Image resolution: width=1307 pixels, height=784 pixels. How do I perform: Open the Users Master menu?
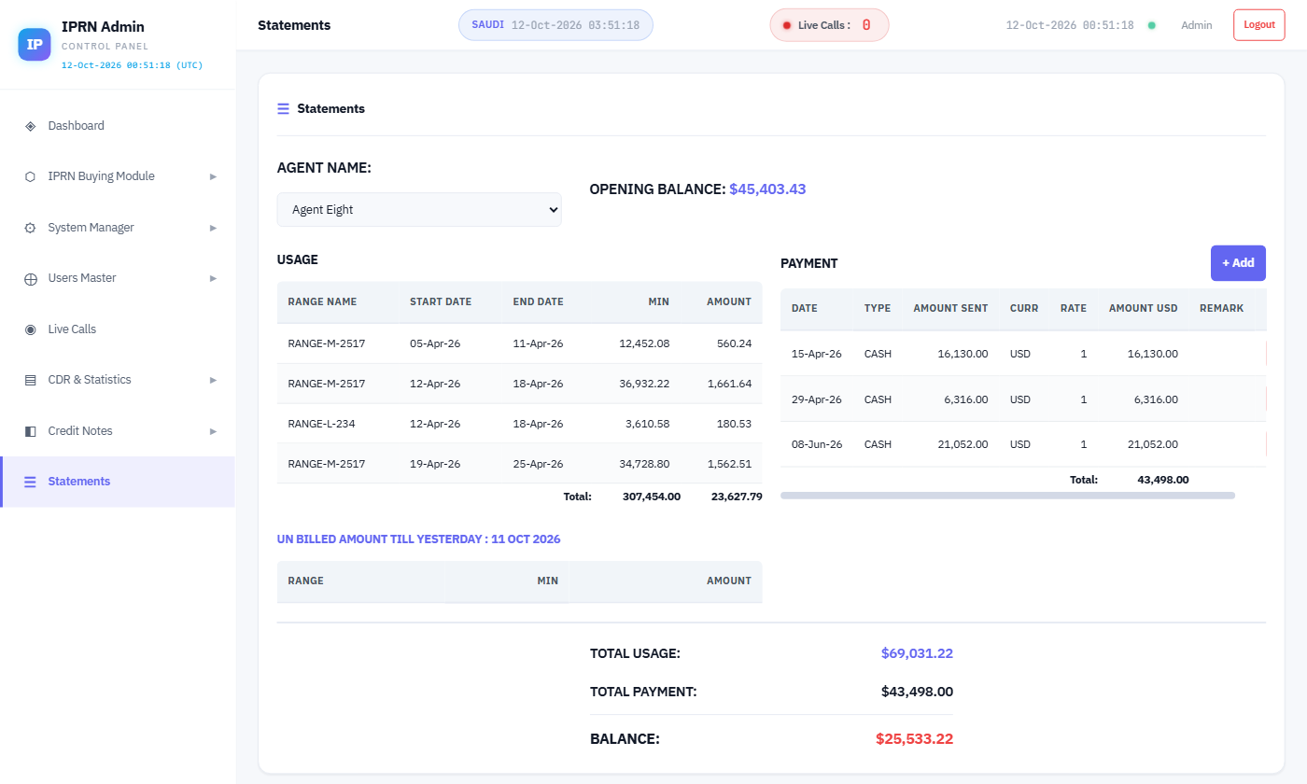click(118, 278)
